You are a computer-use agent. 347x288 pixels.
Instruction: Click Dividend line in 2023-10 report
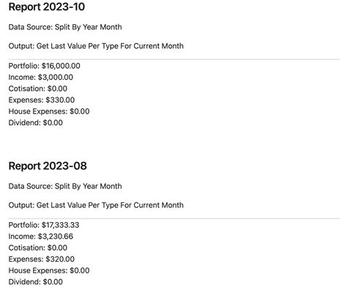(x=36, y=122)
